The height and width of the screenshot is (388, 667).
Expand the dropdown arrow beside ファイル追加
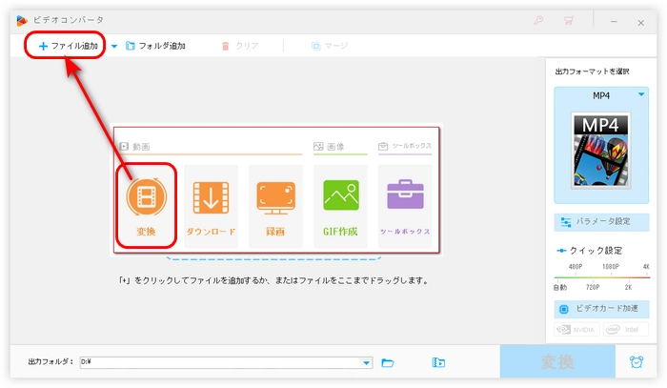[x=114, y=46]
